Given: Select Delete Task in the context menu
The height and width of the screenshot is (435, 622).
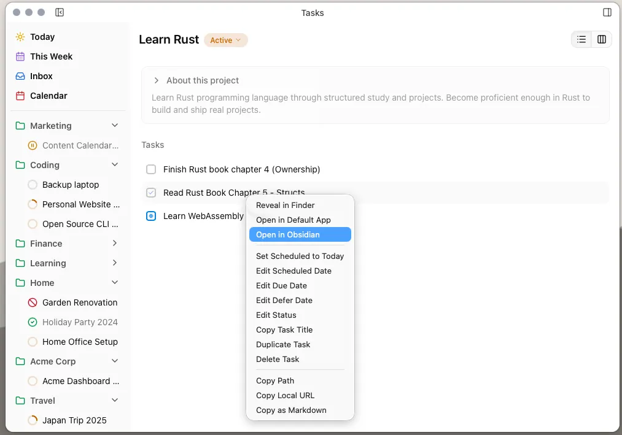Looking at the screenshot, I should click(278, 359).
